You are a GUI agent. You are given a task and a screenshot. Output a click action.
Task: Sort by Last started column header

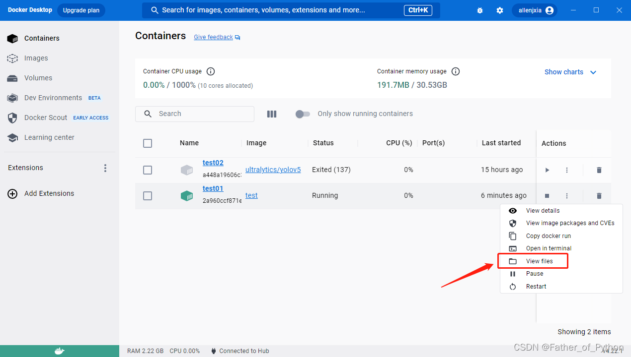coord(501,143)
